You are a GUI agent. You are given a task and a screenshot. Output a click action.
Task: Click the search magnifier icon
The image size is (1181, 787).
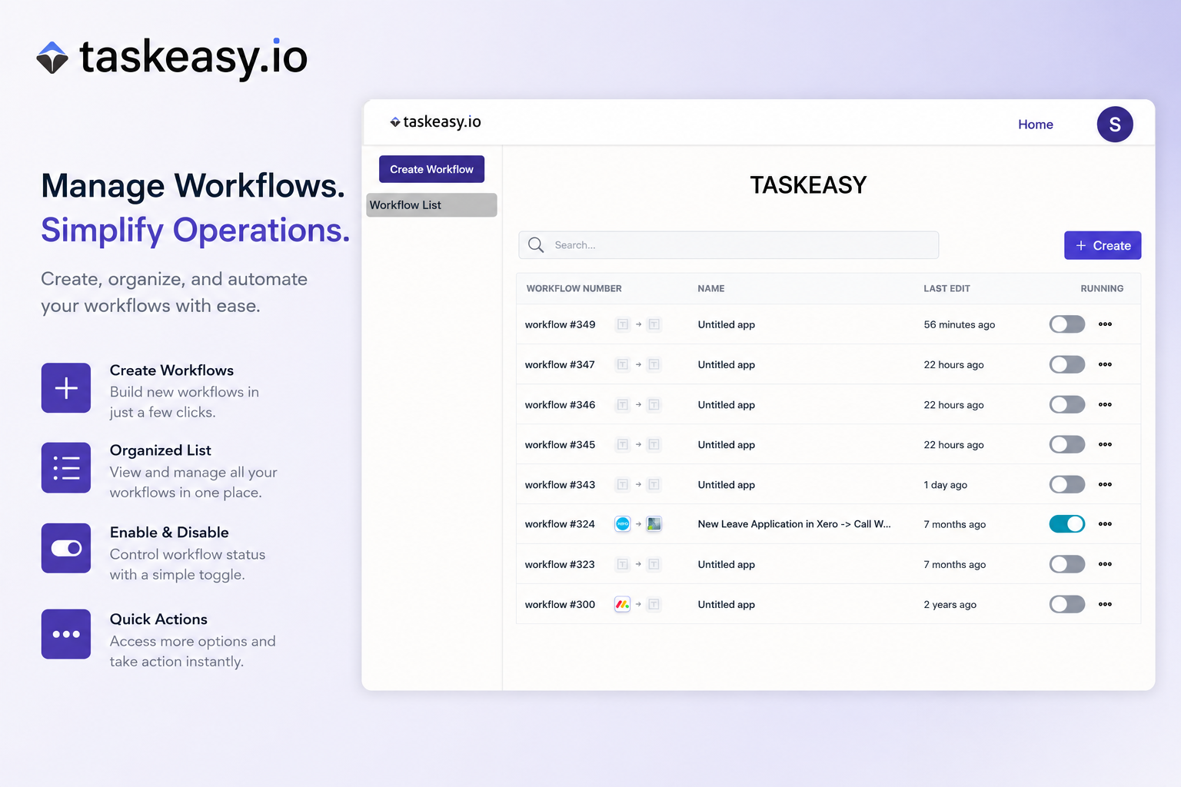pos(536,245)
